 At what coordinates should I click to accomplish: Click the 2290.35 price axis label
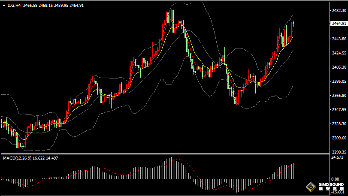(x=339, y=152)
